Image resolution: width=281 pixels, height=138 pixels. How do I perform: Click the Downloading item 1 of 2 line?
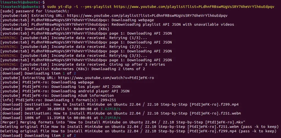(38, 73)
